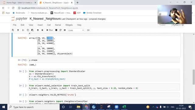Open the Kimble-Timesheet bookmark
Viewport: 195px width, 110px height.
coord(92,13)
